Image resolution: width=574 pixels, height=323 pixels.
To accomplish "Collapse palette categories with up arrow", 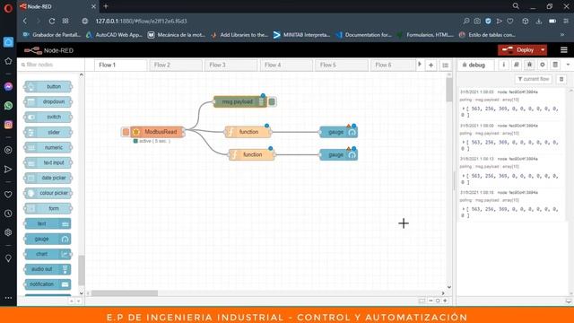I will (72, 301).
